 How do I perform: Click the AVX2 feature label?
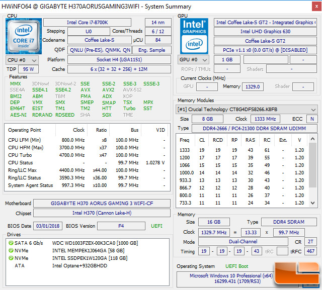pos(108,90)
